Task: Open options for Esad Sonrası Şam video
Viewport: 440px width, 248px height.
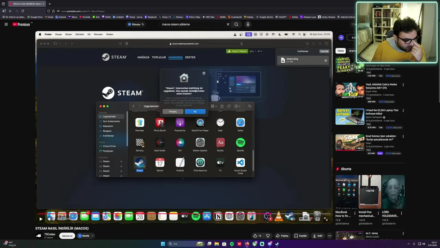Action: pos(403,136)
